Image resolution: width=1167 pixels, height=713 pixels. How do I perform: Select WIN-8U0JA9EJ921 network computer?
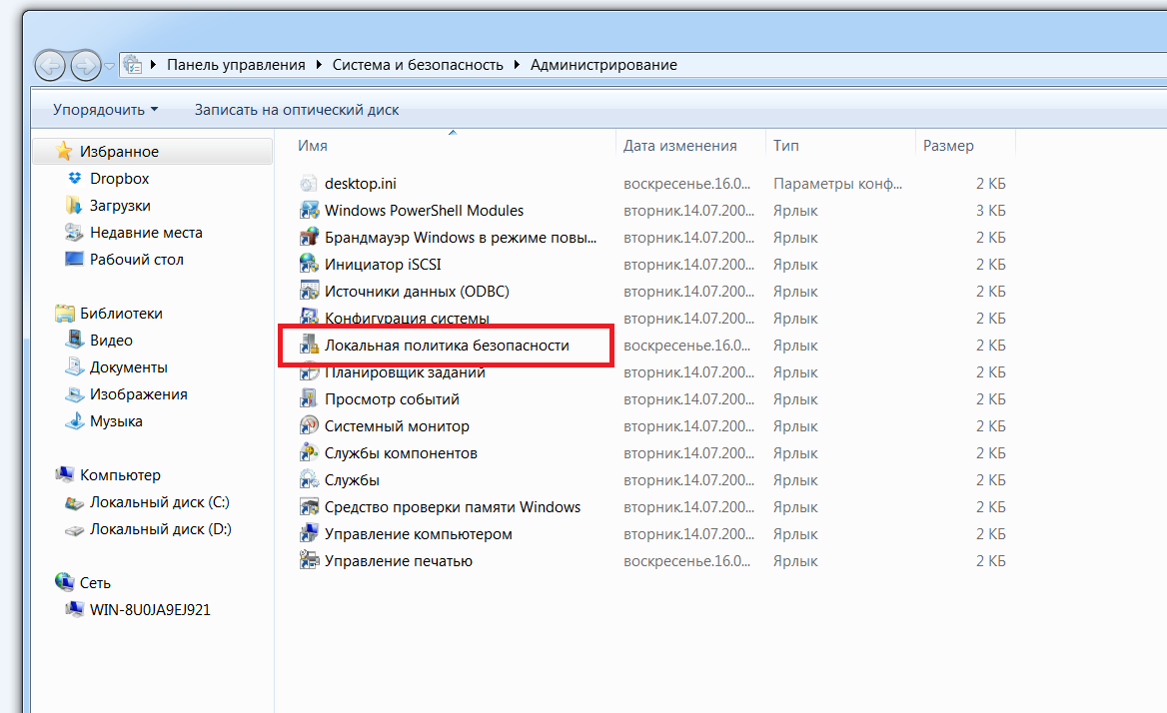click(x=150, y=610)
